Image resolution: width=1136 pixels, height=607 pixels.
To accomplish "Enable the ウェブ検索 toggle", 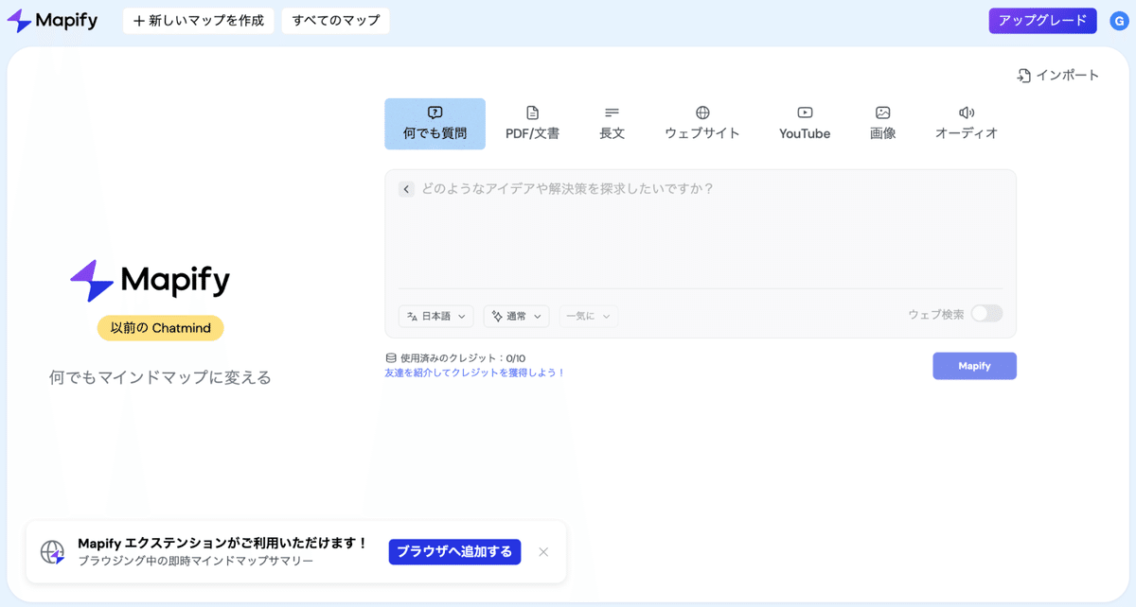I will [x=985, y=313].
